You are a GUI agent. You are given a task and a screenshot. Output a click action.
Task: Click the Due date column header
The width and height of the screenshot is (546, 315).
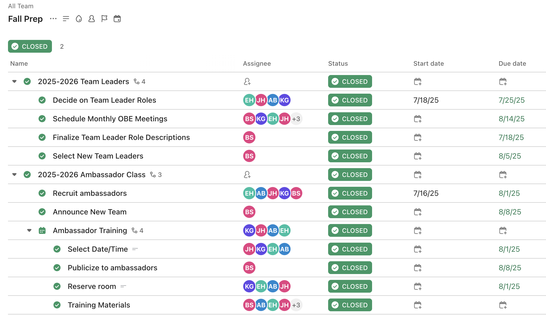pos(512,64)
